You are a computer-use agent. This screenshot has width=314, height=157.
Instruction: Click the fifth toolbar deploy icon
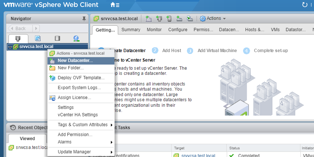(x=190, y=19)
